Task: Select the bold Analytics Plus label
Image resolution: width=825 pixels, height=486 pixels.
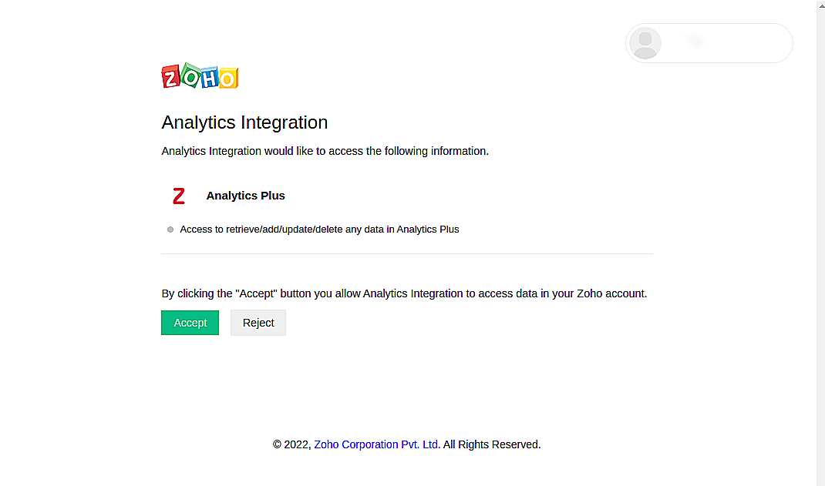Action: (x=245, y=196)
